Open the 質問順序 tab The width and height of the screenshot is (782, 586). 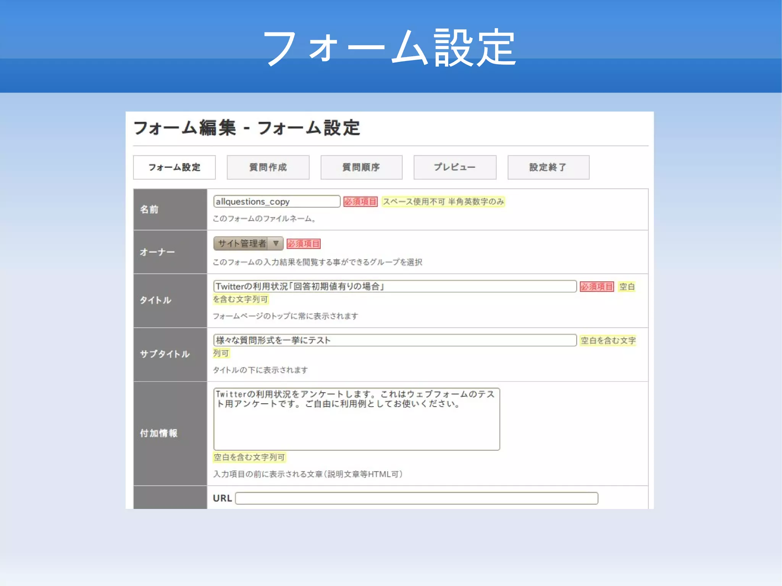361,167
